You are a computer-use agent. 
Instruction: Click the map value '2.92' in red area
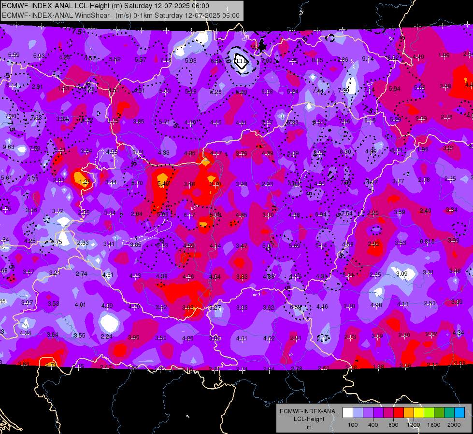[374, 244]
